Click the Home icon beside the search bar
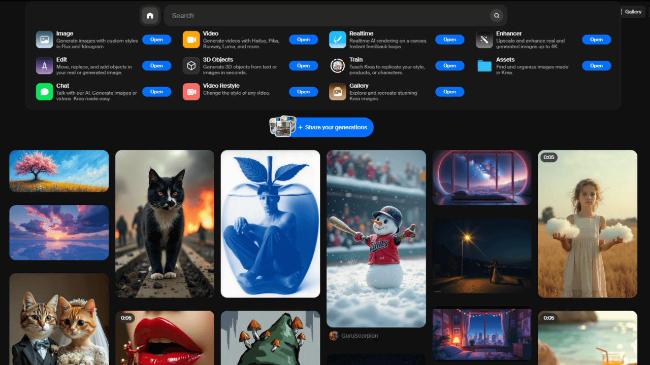Image resolution: width=650 pixels, height=365 pixels. point(150,15)
